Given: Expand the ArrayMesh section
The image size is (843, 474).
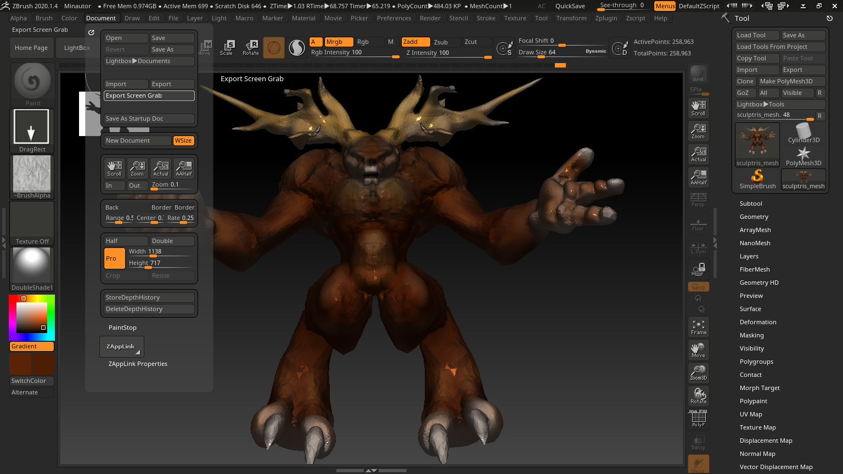Looking at the screenshot, I should click(755, 230).
